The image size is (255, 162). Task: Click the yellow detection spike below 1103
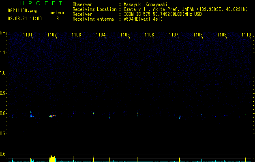coord(73,159)
